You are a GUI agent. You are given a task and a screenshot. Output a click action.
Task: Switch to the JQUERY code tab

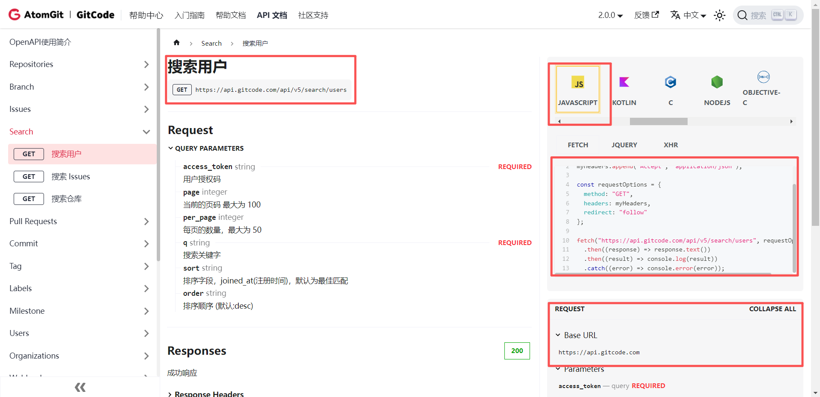tap(624, 145)
